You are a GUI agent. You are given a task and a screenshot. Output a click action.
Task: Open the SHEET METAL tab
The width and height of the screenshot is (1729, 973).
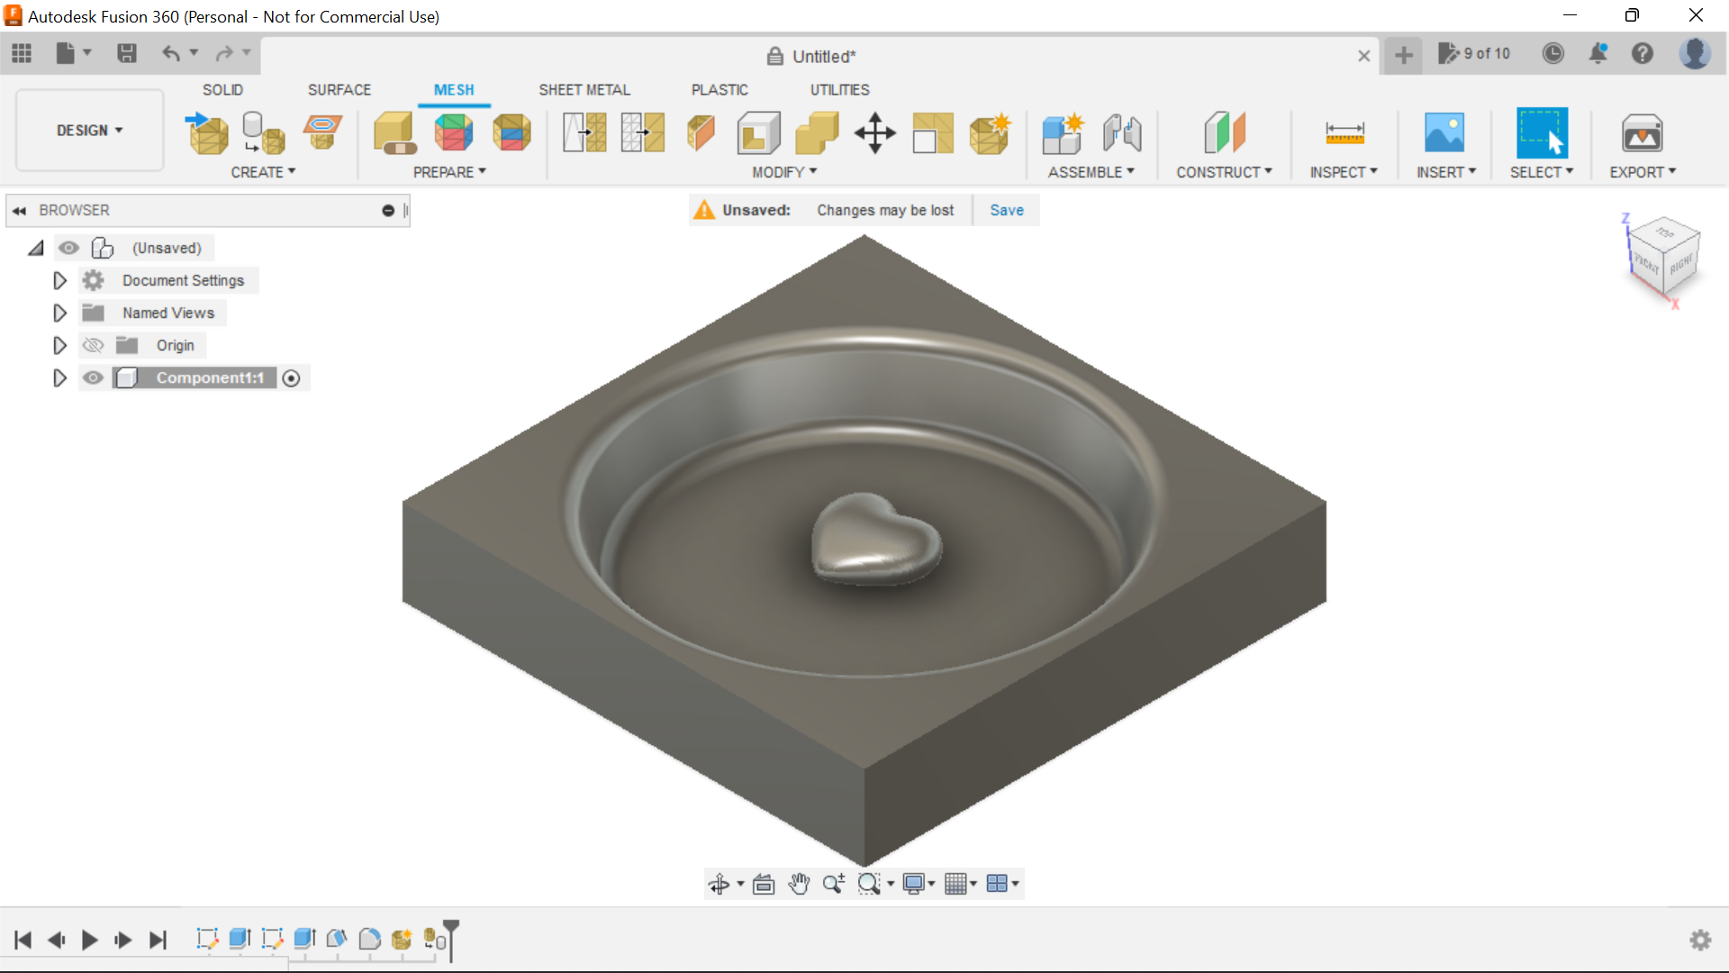click(584, 89)
